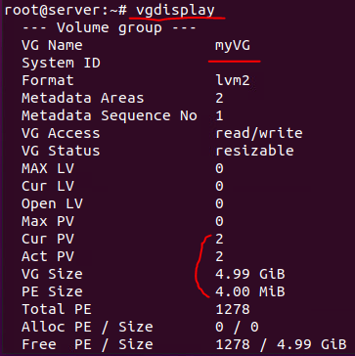Click the 'Alloc PE / Size' label

[x=87, y=327]
